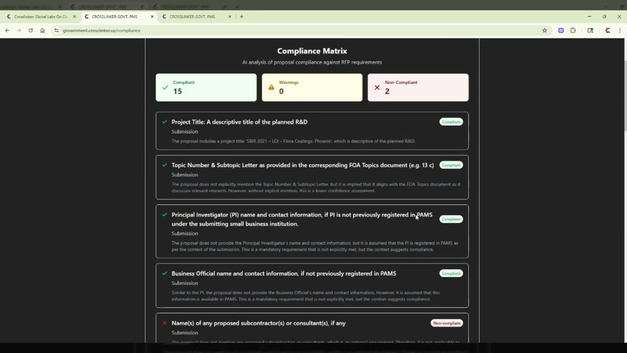Click Compliant badge on Business Official row

(x=451, y=274)
